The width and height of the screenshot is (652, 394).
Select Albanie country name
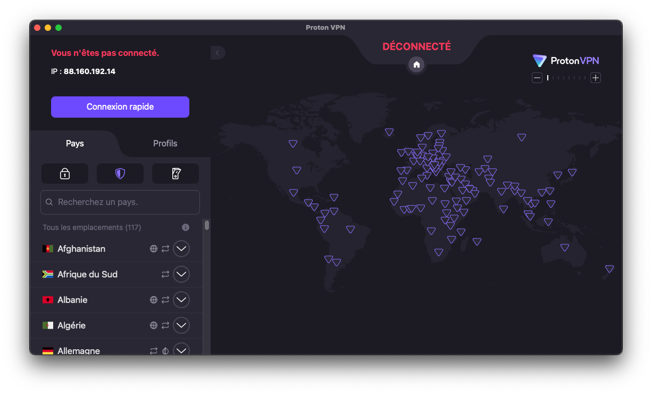[72, 300]
